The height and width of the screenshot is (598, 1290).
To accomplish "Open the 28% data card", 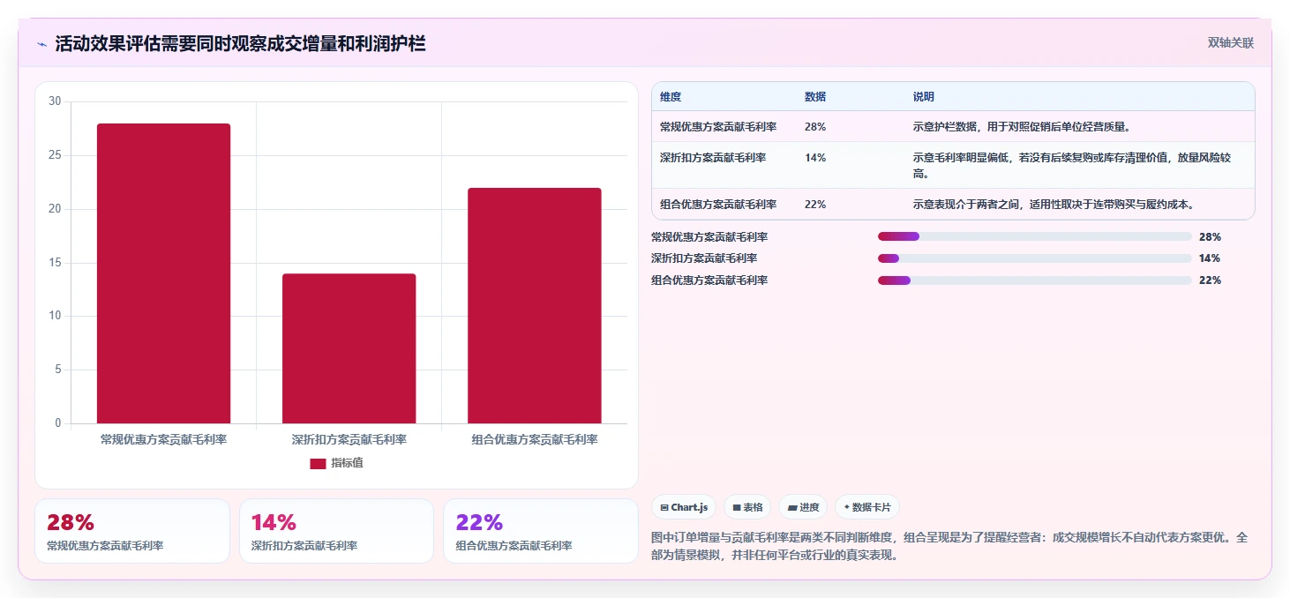I will (x=132, y=531).
